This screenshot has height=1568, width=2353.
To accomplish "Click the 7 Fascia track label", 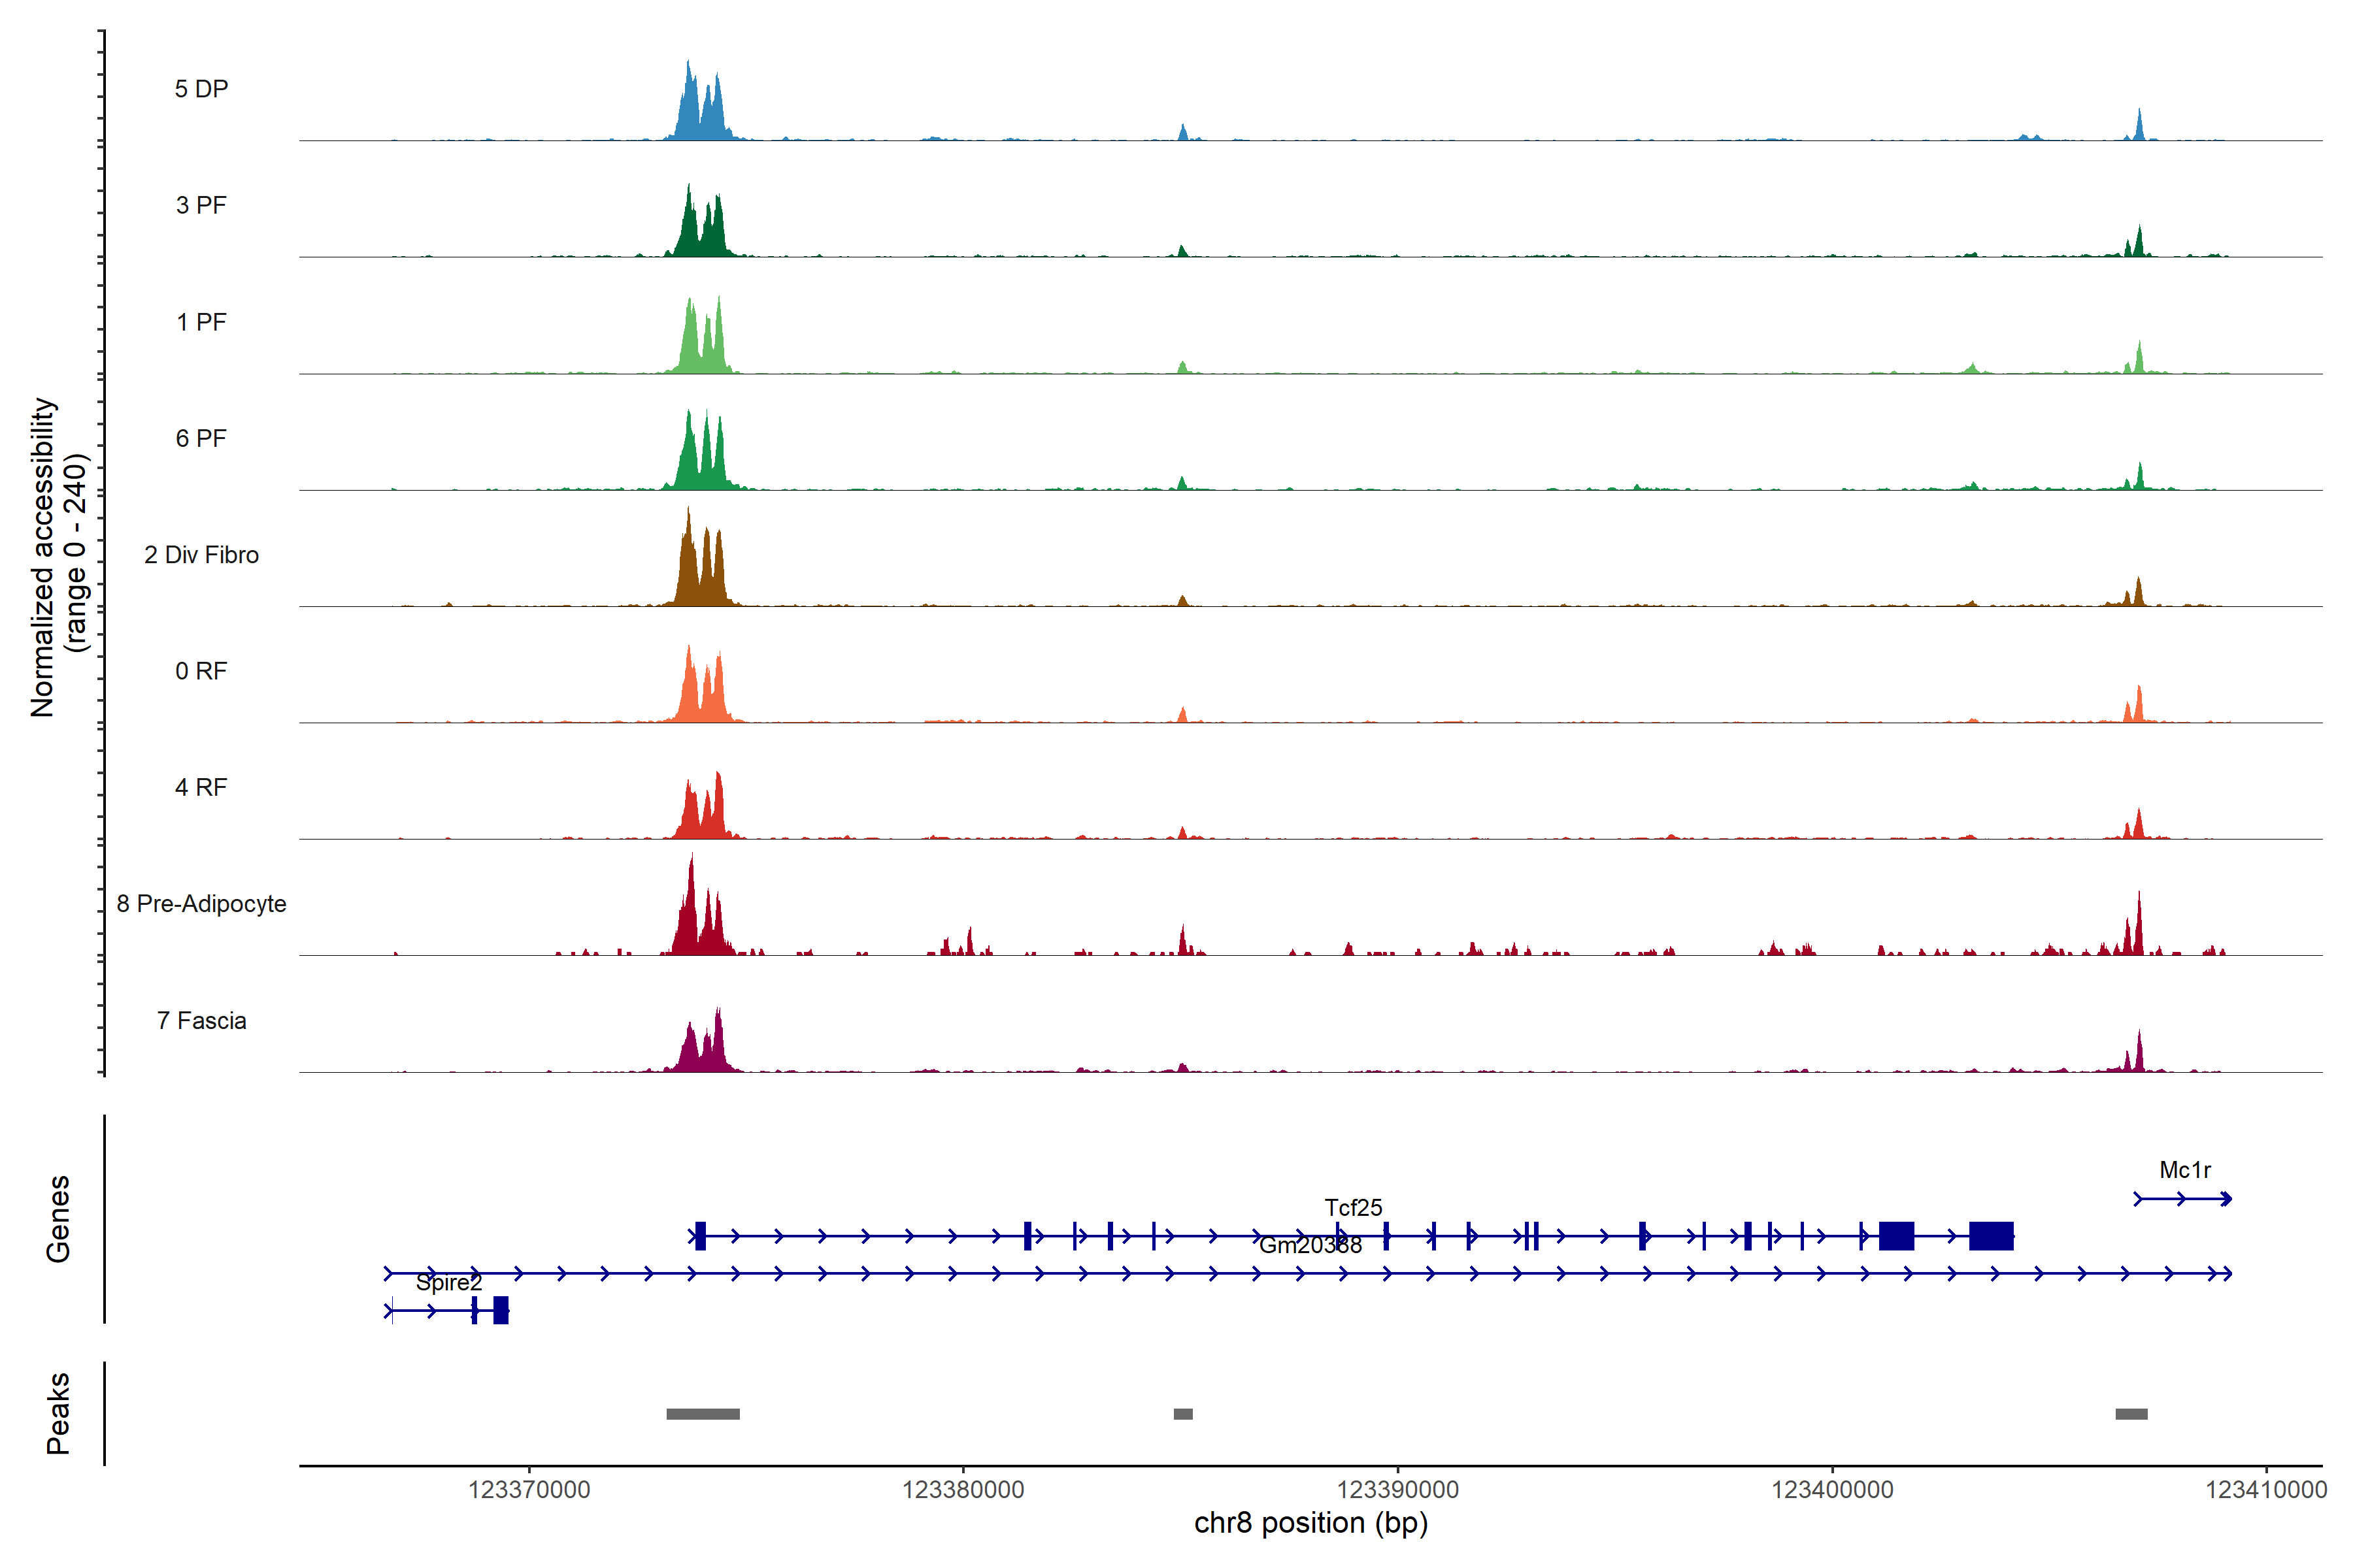I will [x=201, y=1021].
